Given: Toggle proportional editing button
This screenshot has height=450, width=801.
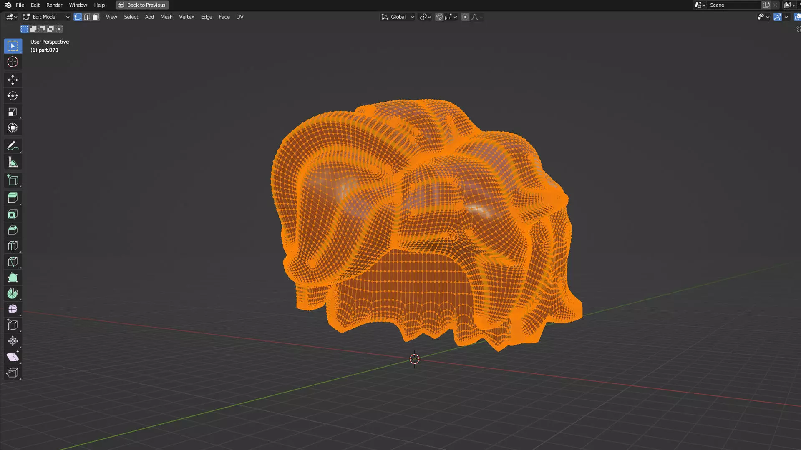Looking at the screenshot, I should (465, 17).
